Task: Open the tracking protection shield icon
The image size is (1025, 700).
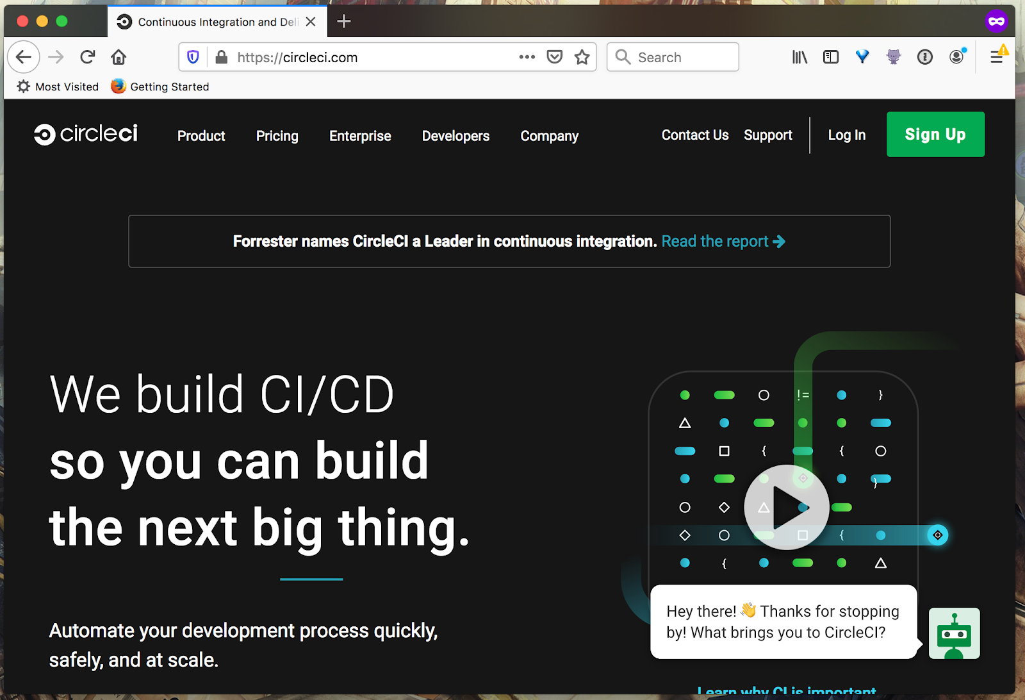Action: pos(193,57)
